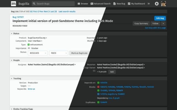The width and height of the screenshot is (177, 110).
Task: Click the Copy Summary button
Action: tap(141, 24)
